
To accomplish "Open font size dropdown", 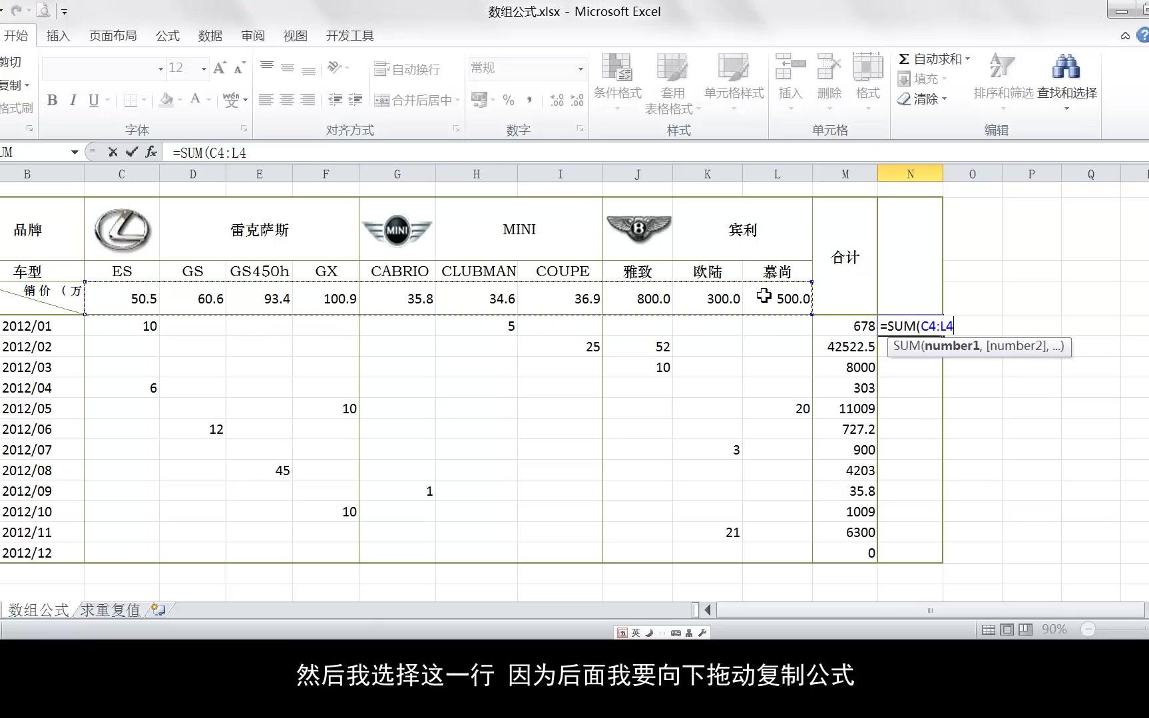I will click(x=204, y=69).
